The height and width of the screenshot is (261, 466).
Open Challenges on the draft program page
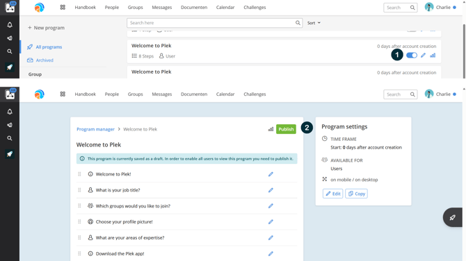click(x=255, y=94)
